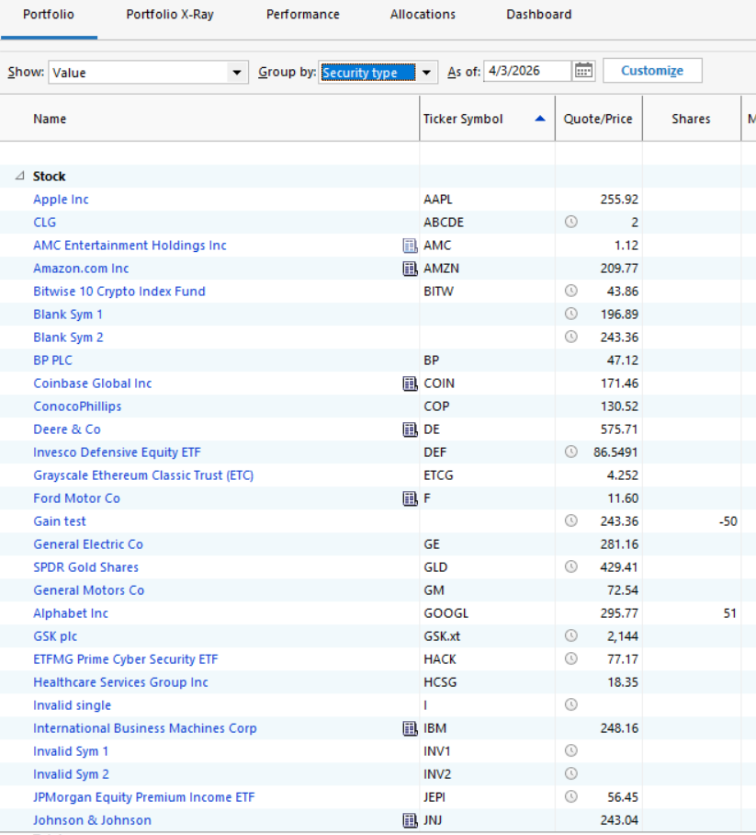Open the General Electric Co link
The height and width of the screenshot is (835, 756).
point(88,544)
